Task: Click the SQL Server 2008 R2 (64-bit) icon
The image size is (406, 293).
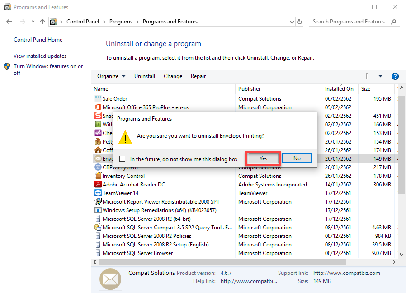Action: tap(98, 219)
